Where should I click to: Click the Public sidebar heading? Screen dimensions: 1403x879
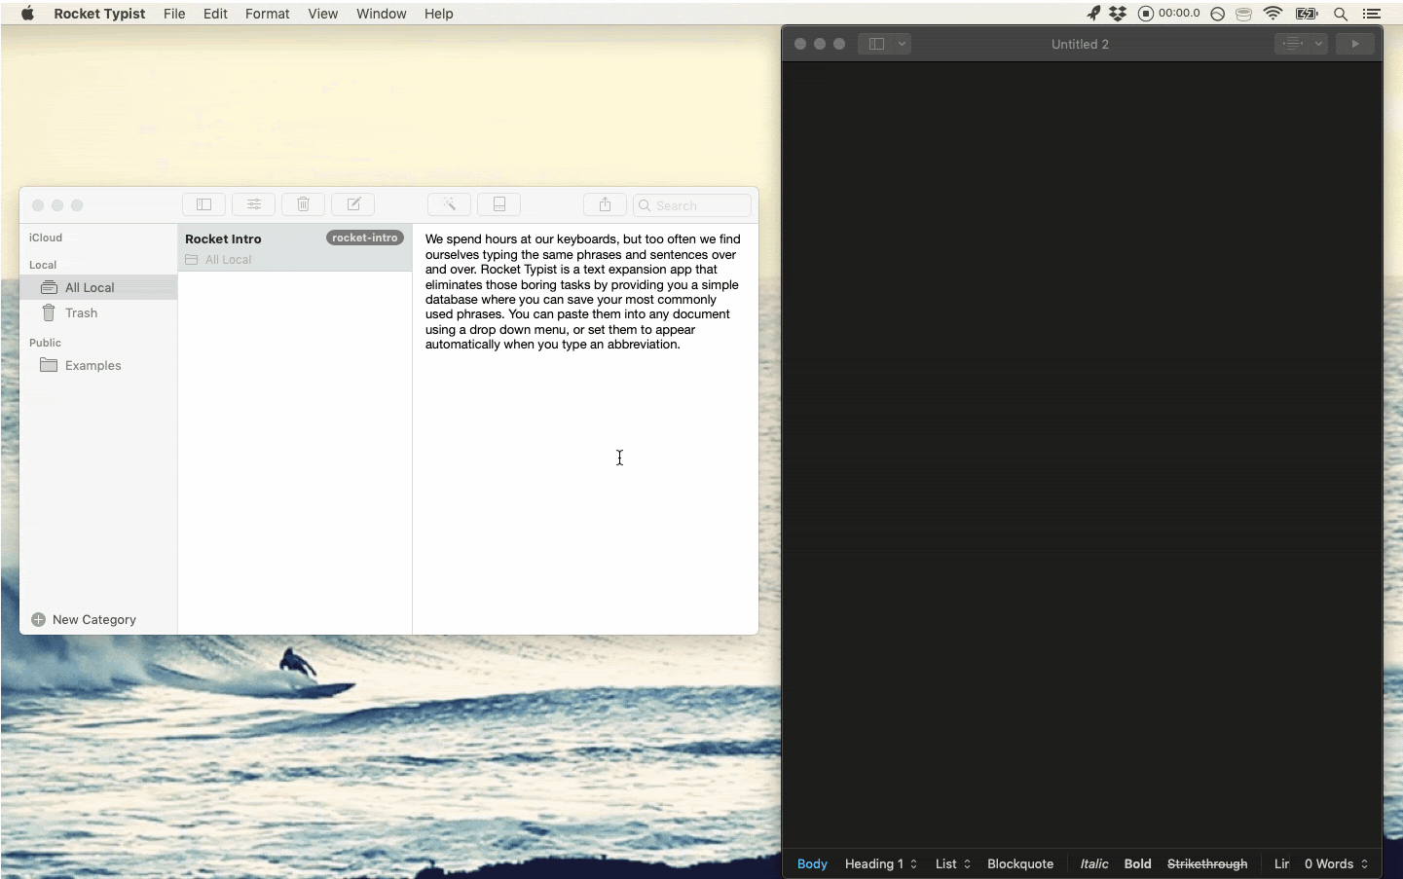point(45,343)
